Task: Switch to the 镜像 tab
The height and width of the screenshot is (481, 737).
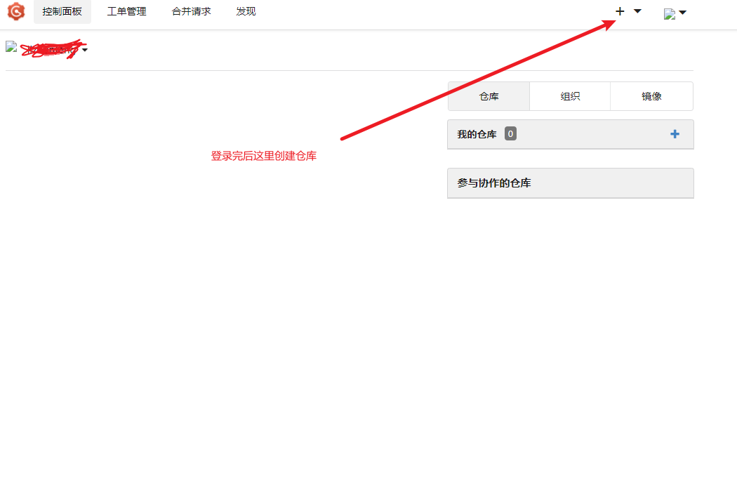Action: tap(651, 96)
